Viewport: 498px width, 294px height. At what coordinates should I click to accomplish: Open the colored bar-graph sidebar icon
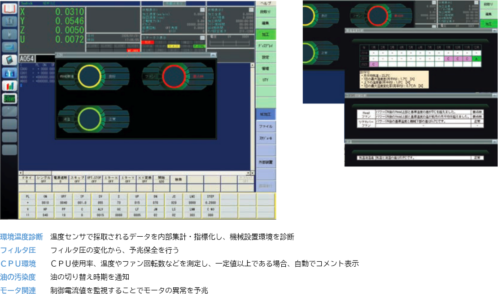tap(9, 86)
